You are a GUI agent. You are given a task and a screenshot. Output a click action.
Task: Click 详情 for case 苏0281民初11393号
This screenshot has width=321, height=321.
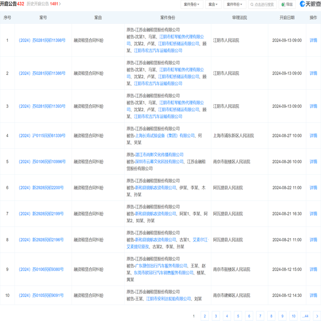point(313,106)
